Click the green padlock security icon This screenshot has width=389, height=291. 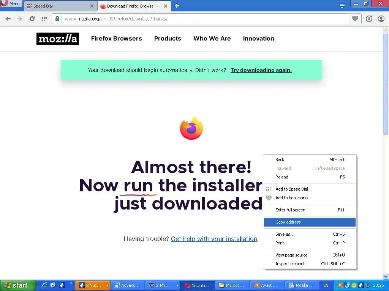pyautogui.click(x=57, y=19)
